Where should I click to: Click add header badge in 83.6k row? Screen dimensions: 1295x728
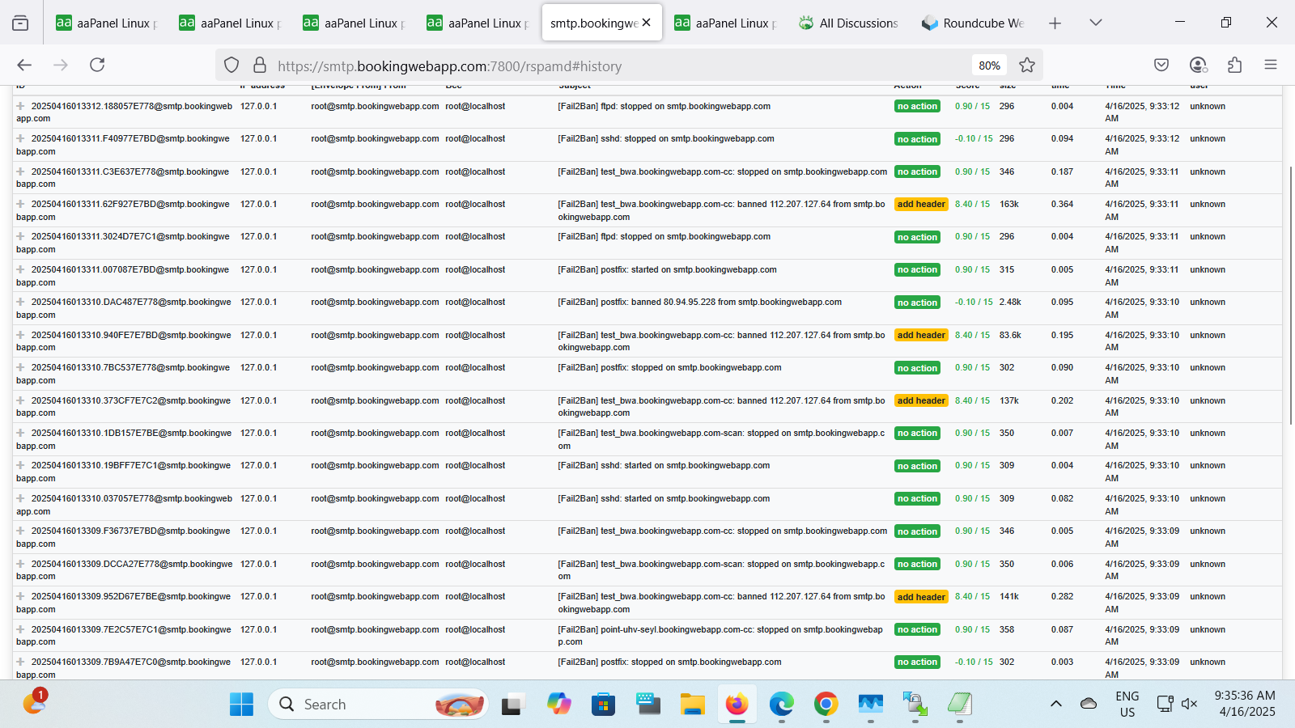tap(921, 335)
